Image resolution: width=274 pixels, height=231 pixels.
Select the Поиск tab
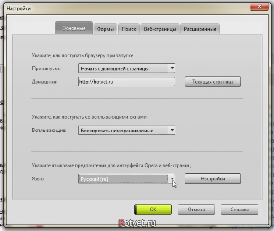coord(129,29)
